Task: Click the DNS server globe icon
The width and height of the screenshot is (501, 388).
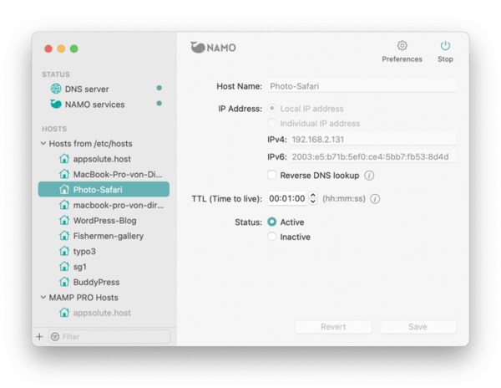Action: coord(56,89)
